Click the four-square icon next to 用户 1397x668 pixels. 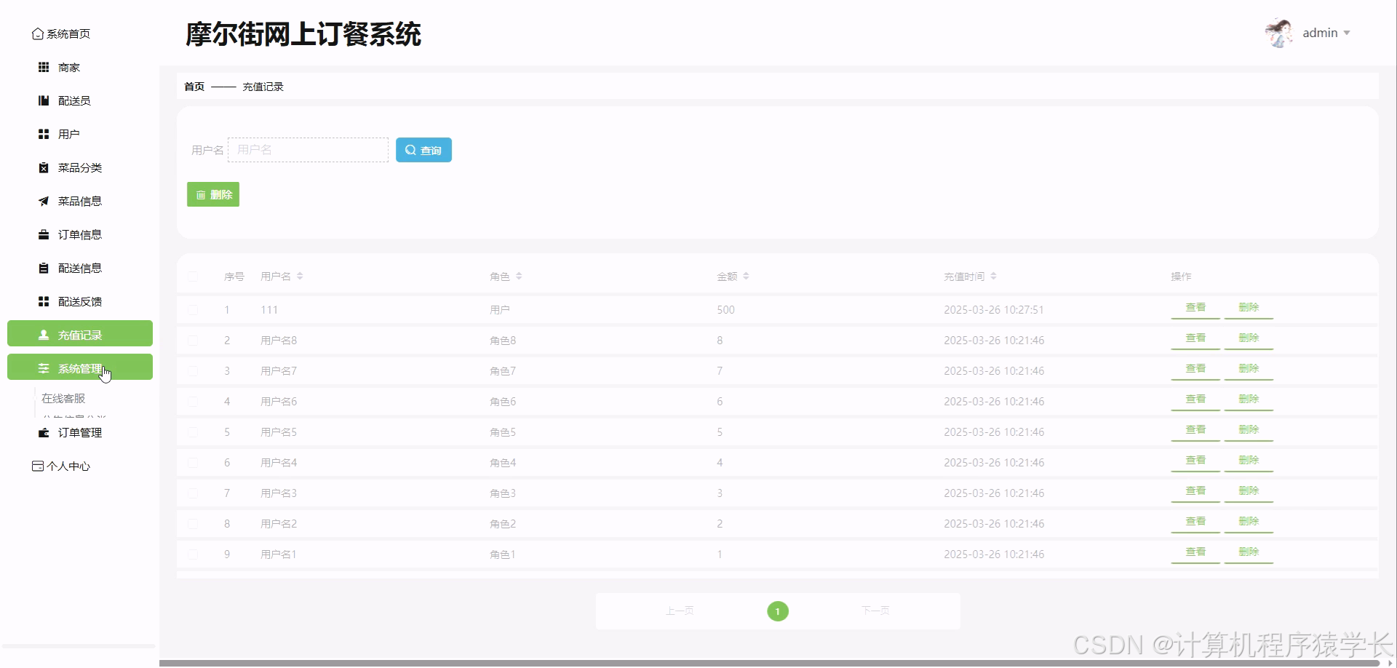click(x=44, y=135)
